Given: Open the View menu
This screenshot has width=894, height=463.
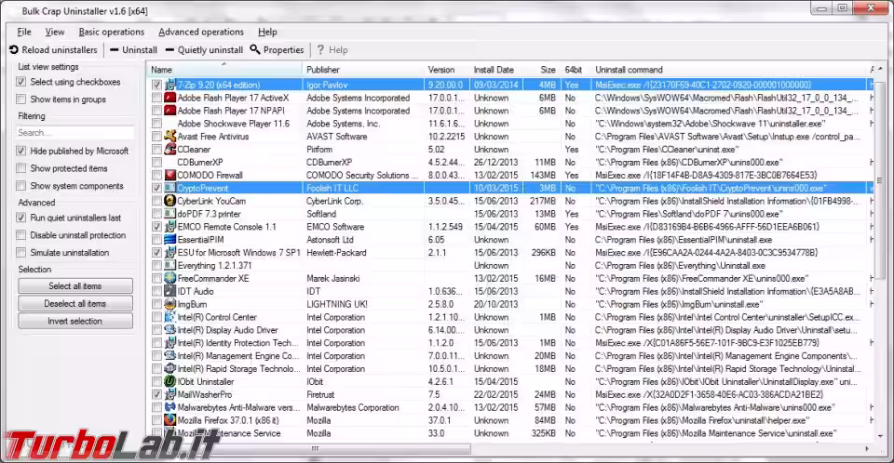Looking at the screenshot, I should [55, 32].
